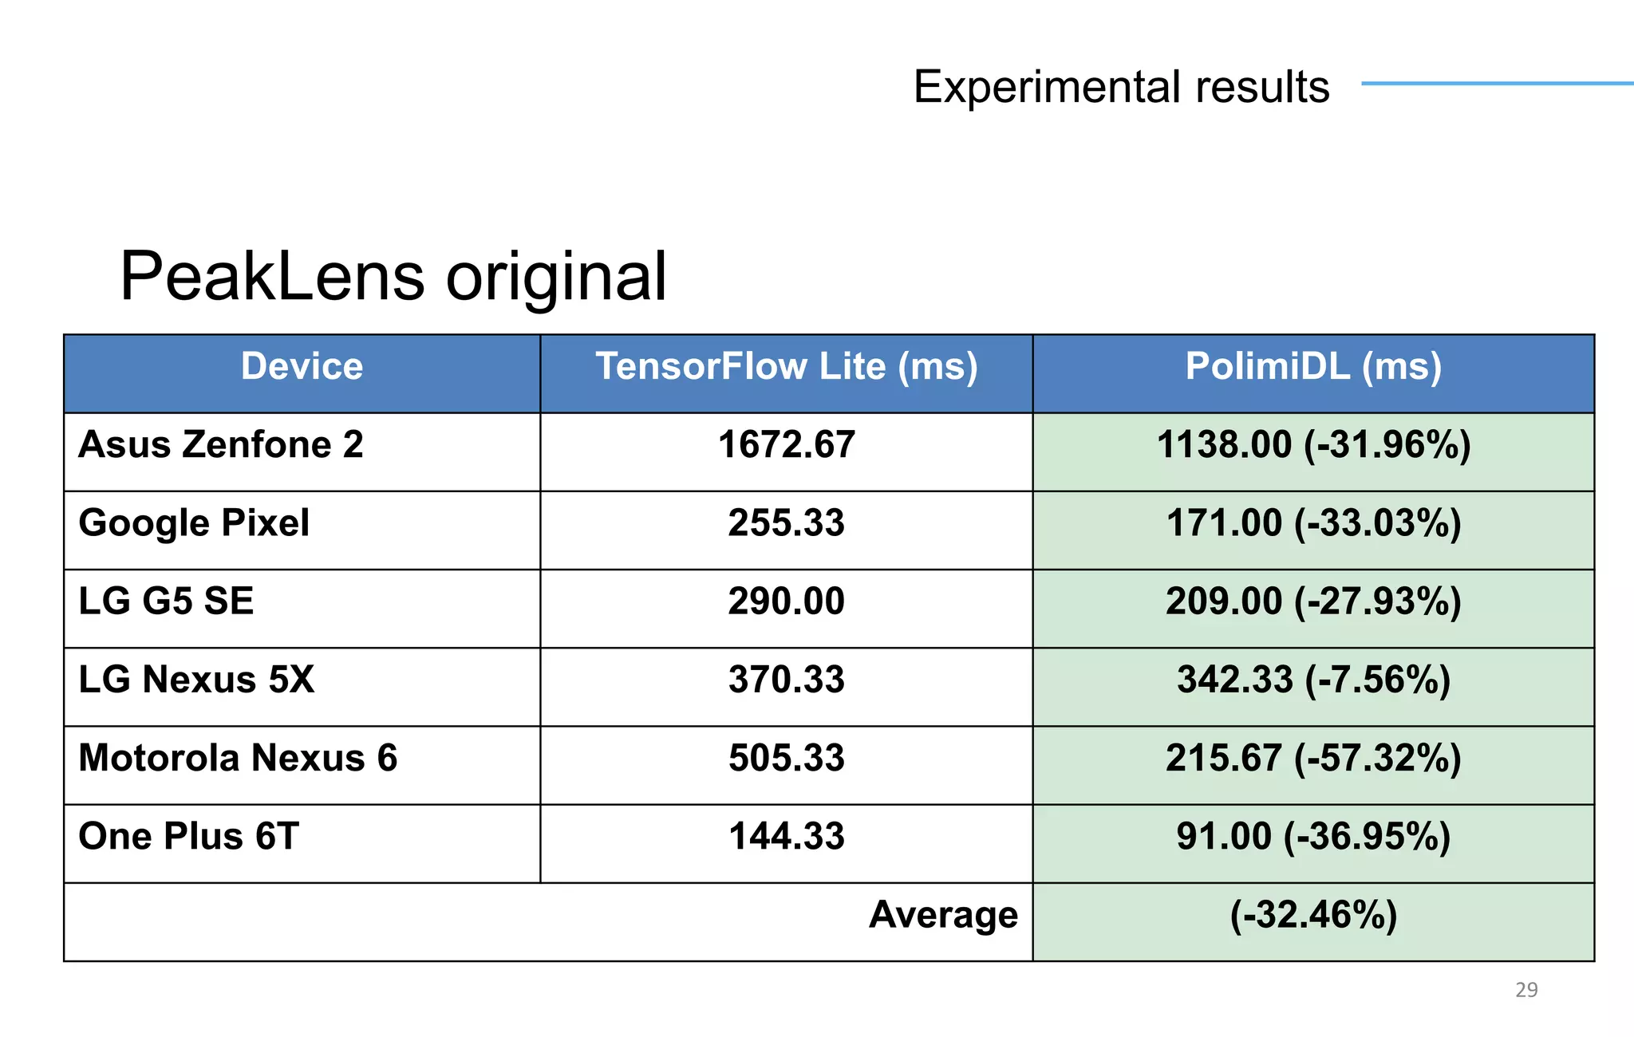This screenshot has width=1634, height=1037.
Task: Click the 'PolimiDL (ms)' column header
Action: coord(1313,373)
